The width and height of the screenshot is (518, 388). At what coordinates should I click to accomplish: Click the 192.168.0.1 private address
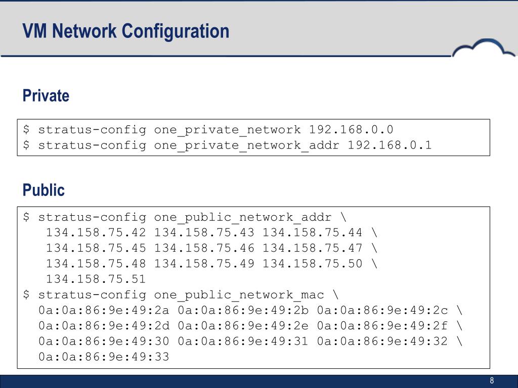coord(390,145)
